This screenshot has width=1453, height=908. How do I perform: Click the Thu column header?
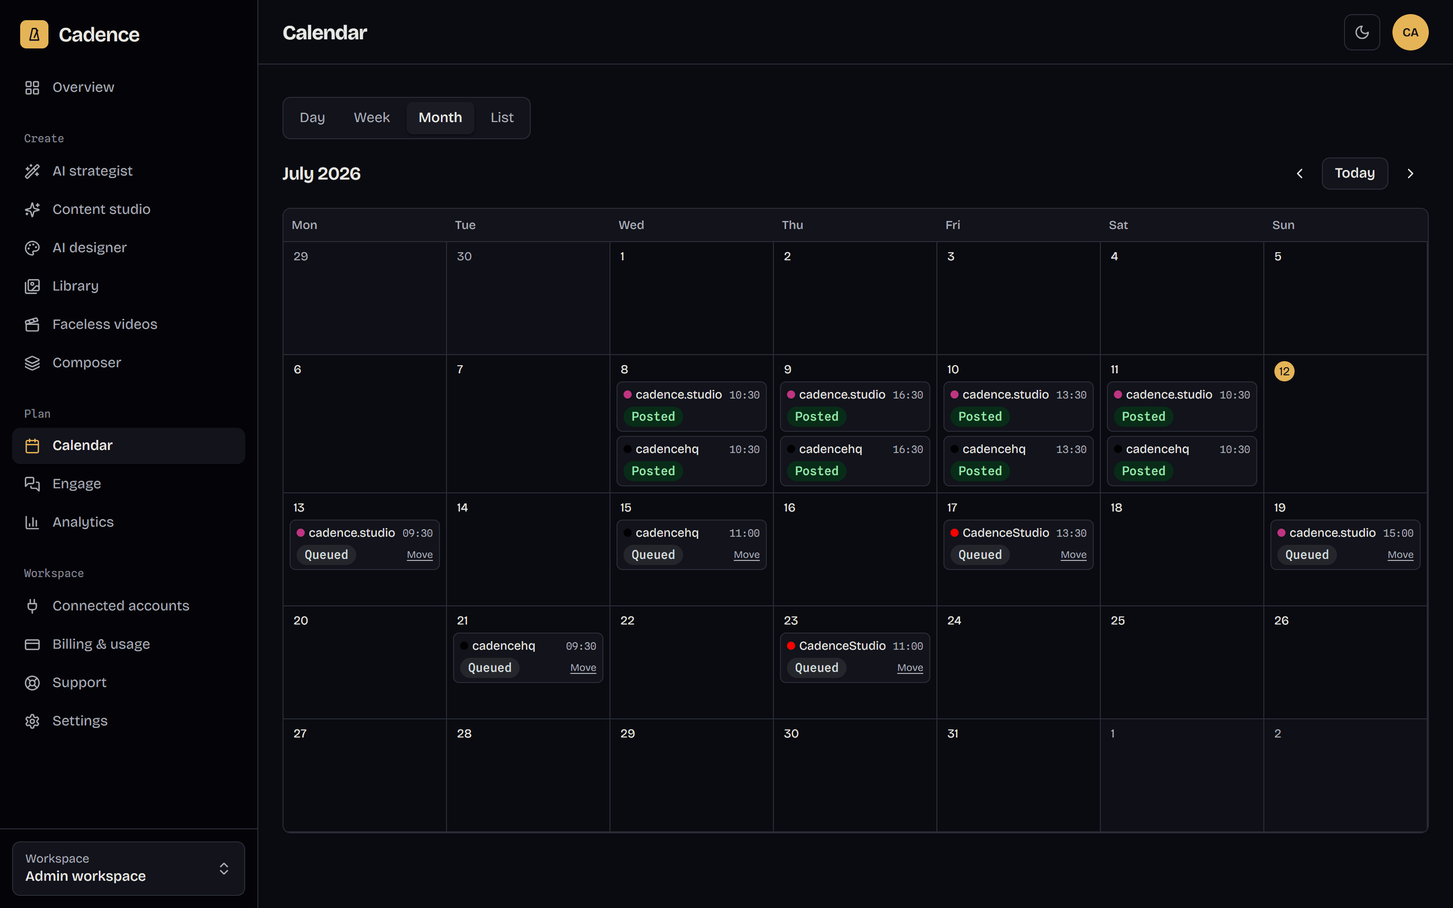tap(793, 225)
